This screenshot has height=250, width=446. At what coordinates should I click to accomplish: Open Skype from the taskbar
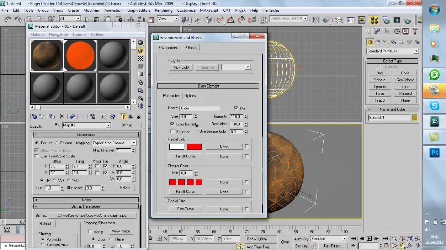434,106
